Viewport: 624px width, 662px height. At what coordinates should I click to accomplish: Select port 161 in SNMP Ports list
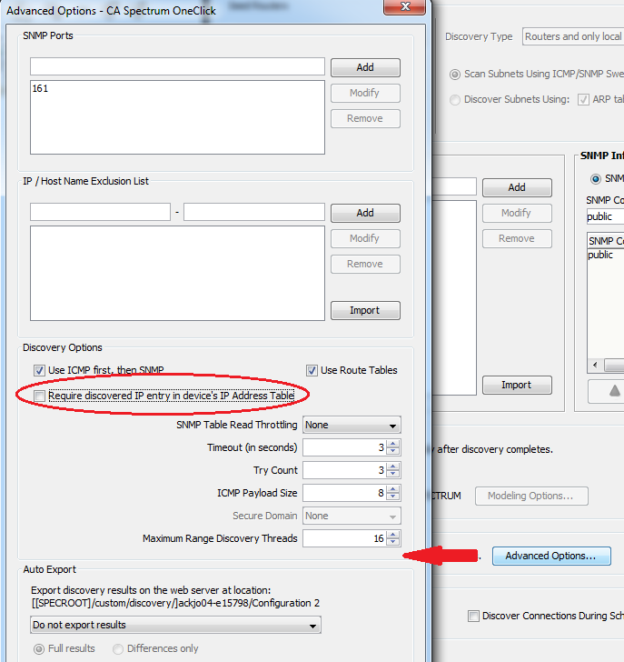(x=41, y=89)
